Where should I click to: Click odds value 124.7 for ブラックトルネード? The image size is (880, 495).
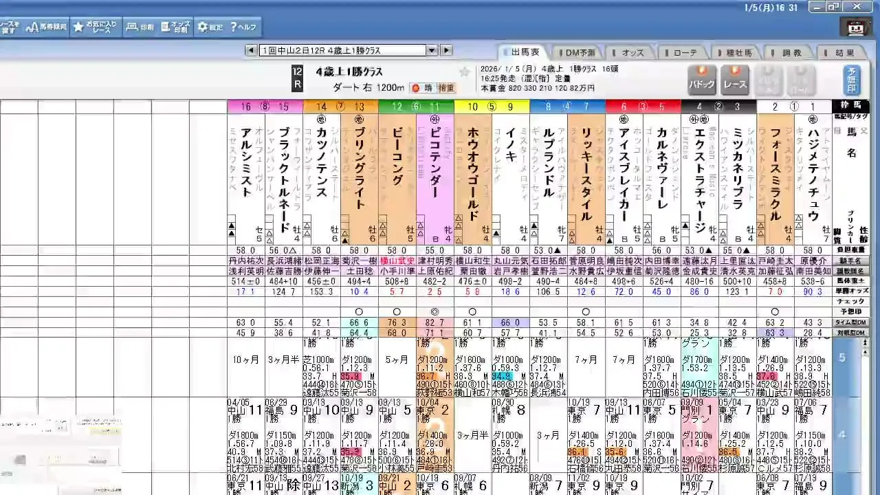(x=283, y=291)
